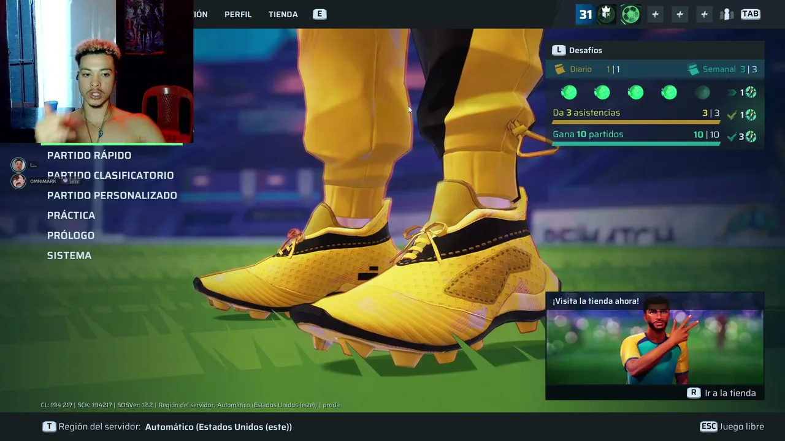Click the T key icon for server region
785x441 pixels.
48,427
